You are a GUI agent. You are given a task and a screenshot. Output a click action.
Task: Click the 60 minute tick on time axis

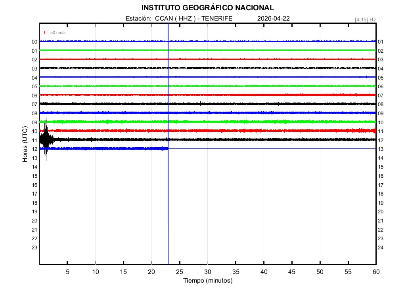pos(376,272)
